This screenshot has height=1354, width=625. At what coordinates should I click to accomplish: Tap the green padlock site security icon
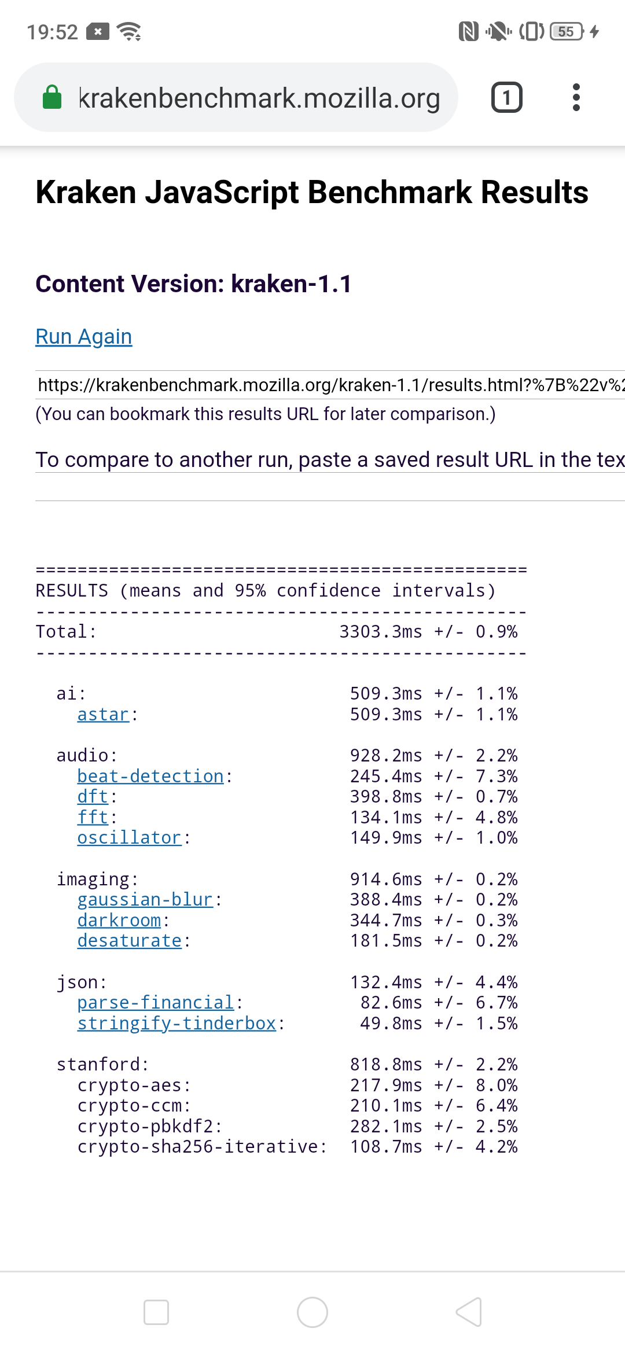52,97
